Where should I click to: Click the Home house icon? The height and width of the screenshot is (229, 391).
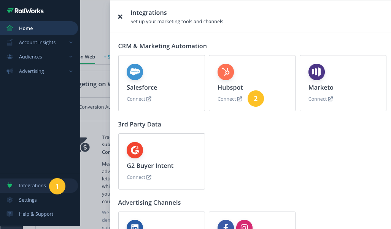coord(10,28)
